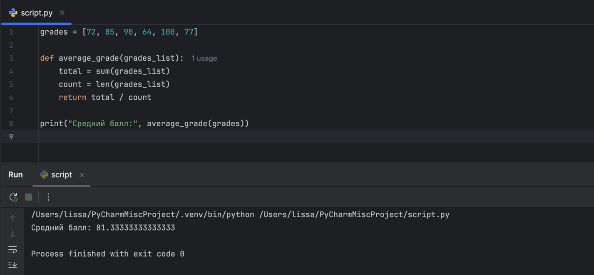
Task: Click the gutter at line number 3
Action: point(11,58)
